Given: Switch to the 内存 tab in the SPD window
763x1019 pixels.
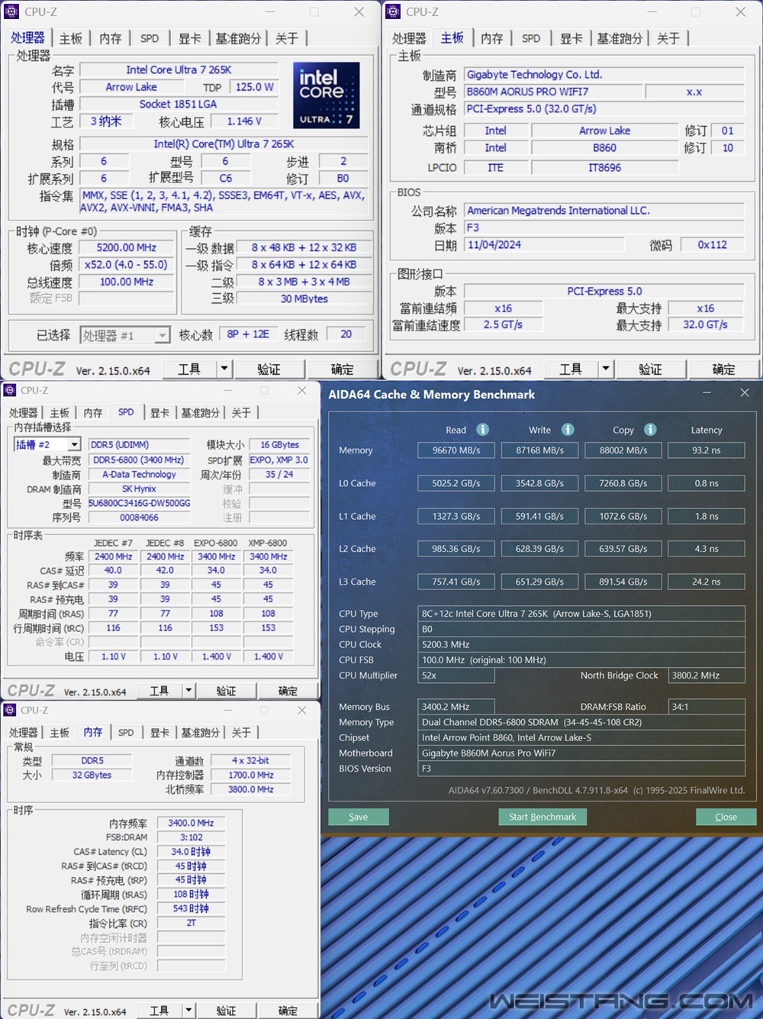Looking at the screenshot, I should (93, 412).
